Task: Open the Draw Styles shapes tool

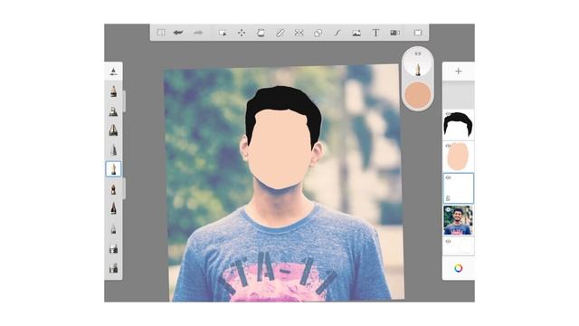Action: 318,33
